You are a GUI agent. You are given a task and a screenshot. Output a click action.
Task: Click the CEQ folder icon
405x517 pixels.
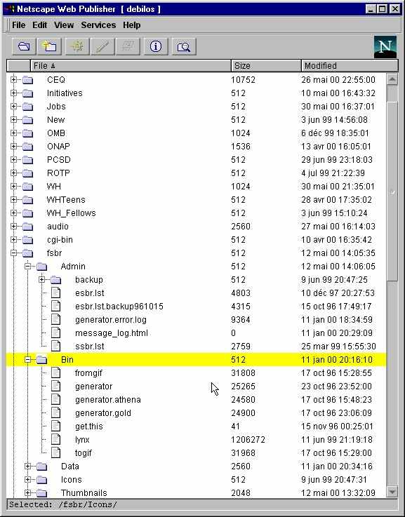coord(27,80)
